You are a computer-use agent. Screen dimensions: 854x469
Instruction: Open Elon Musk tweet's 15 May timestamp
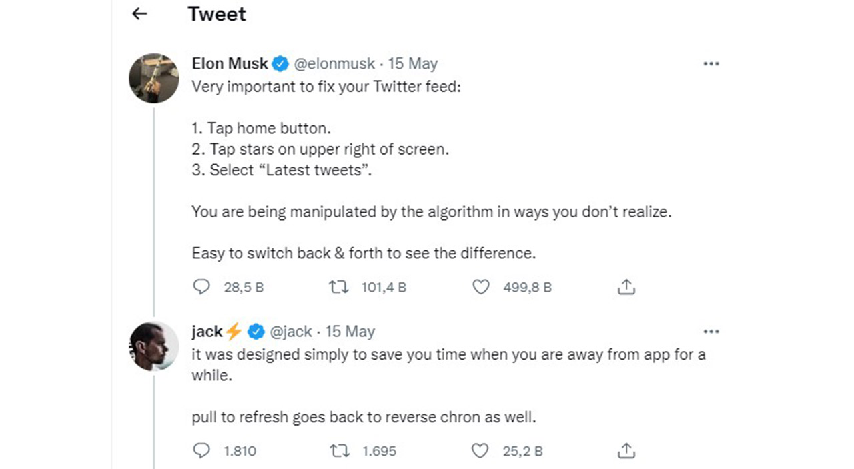coord(413,64)
